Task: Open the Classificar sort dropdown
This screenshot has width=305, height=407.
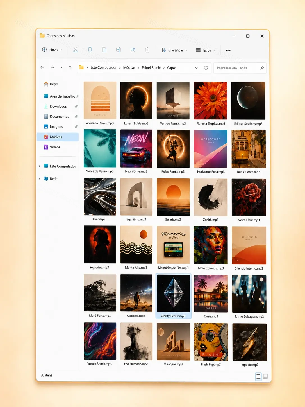Action: pyautogui.click(x=174, y=50)
